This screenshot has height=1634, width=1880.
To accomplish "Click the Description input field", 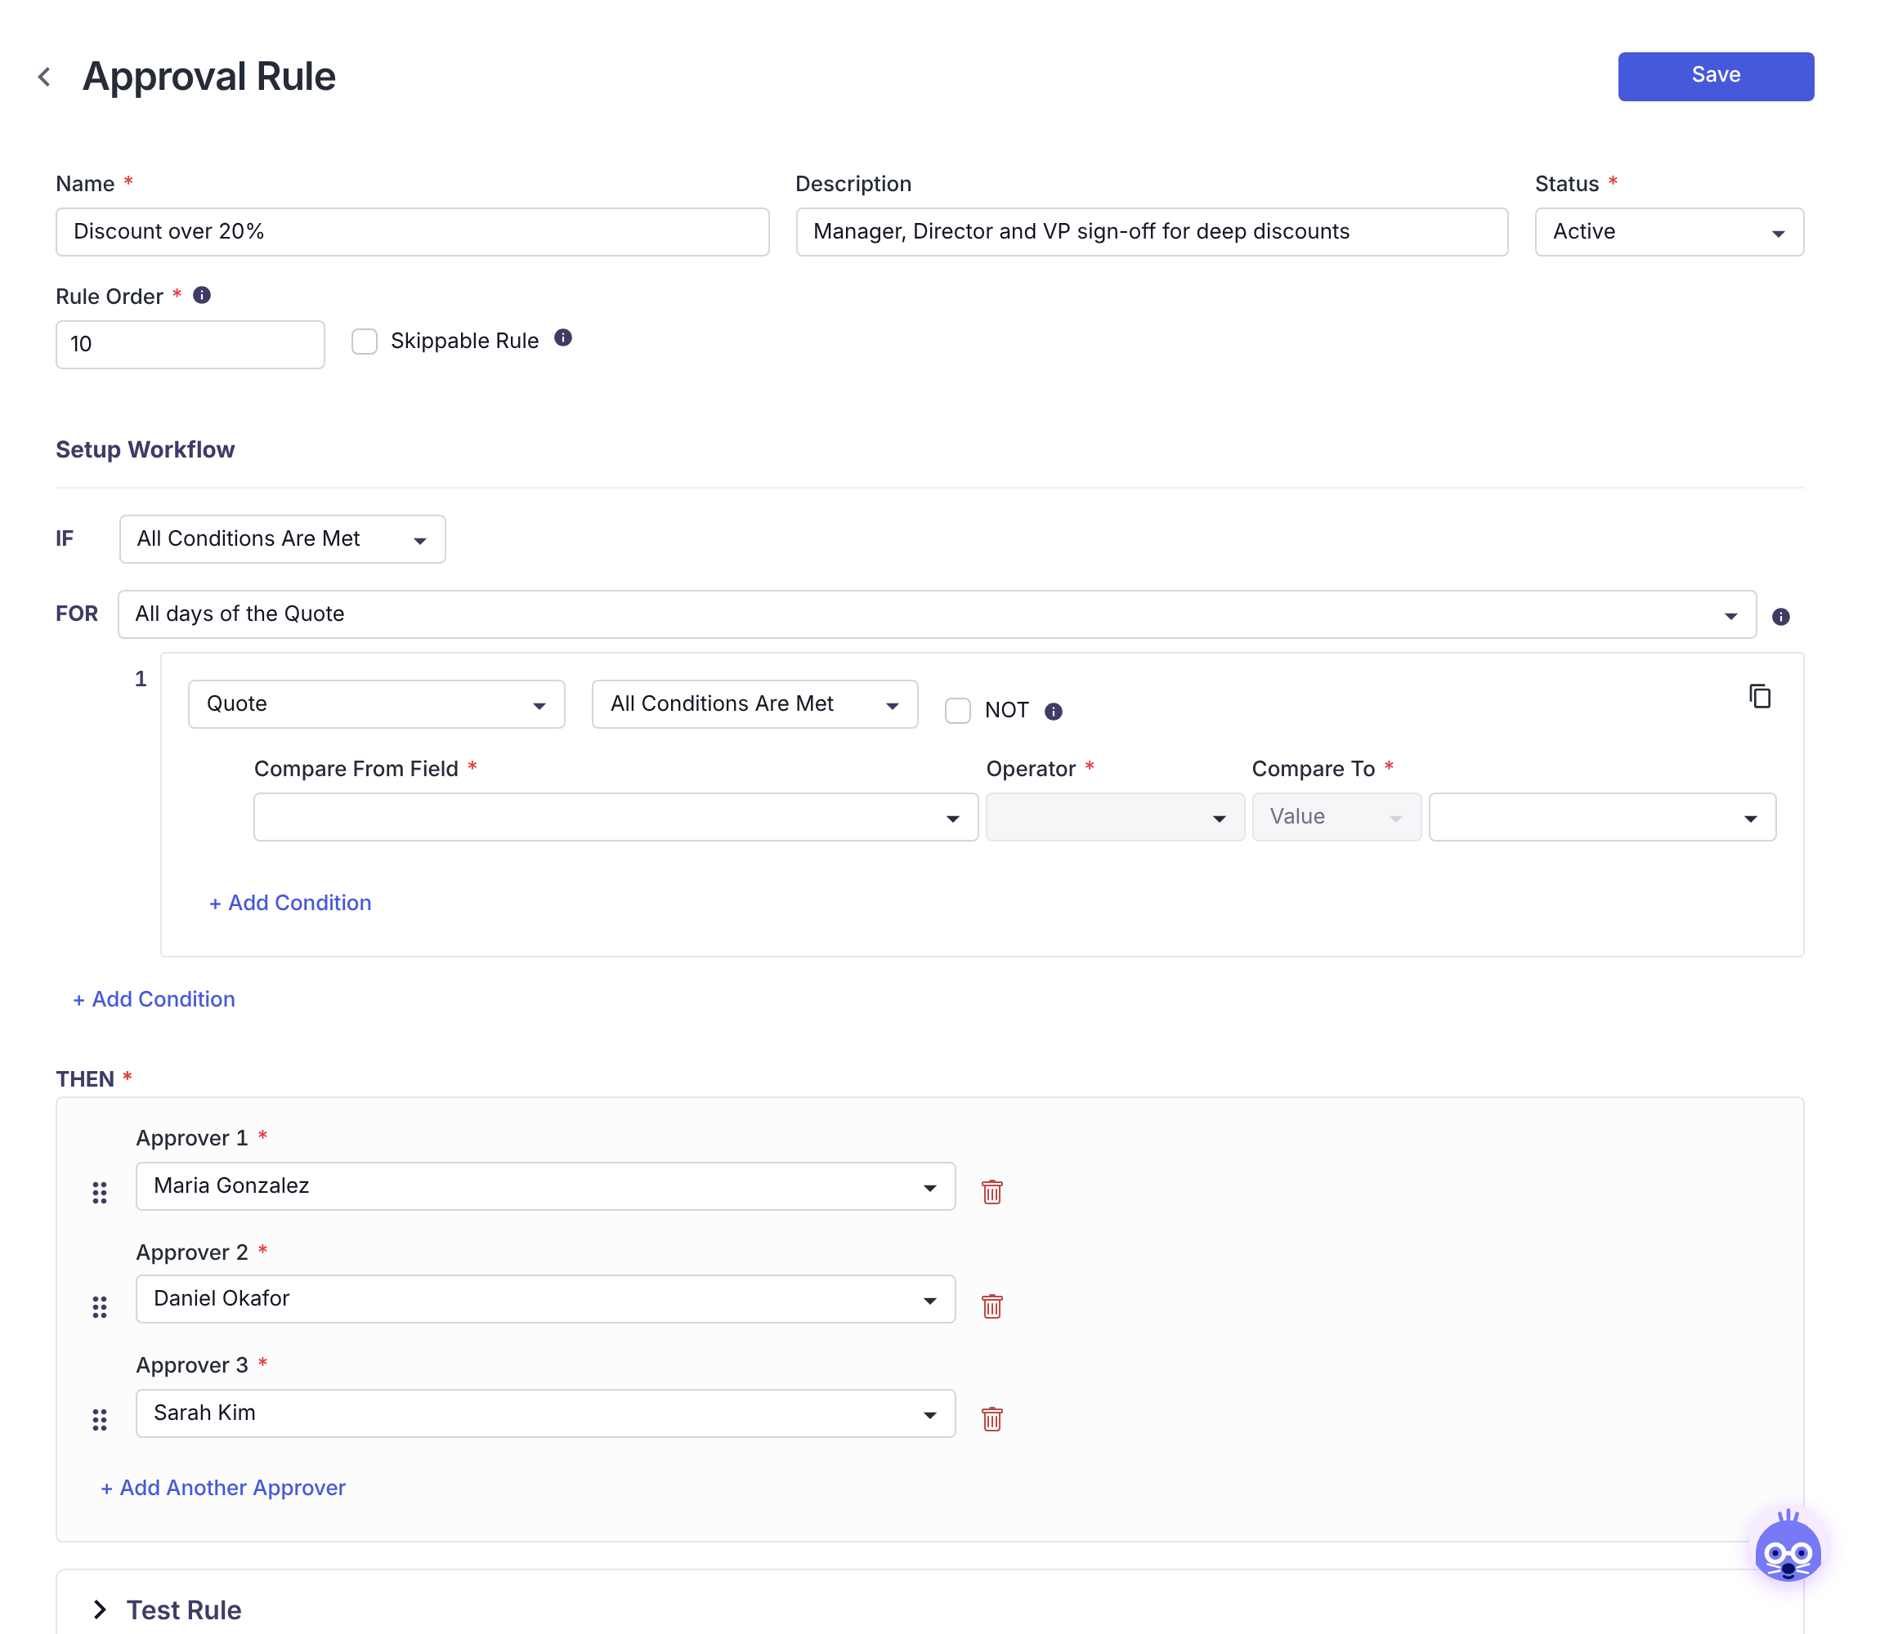I will (1152, 231).
